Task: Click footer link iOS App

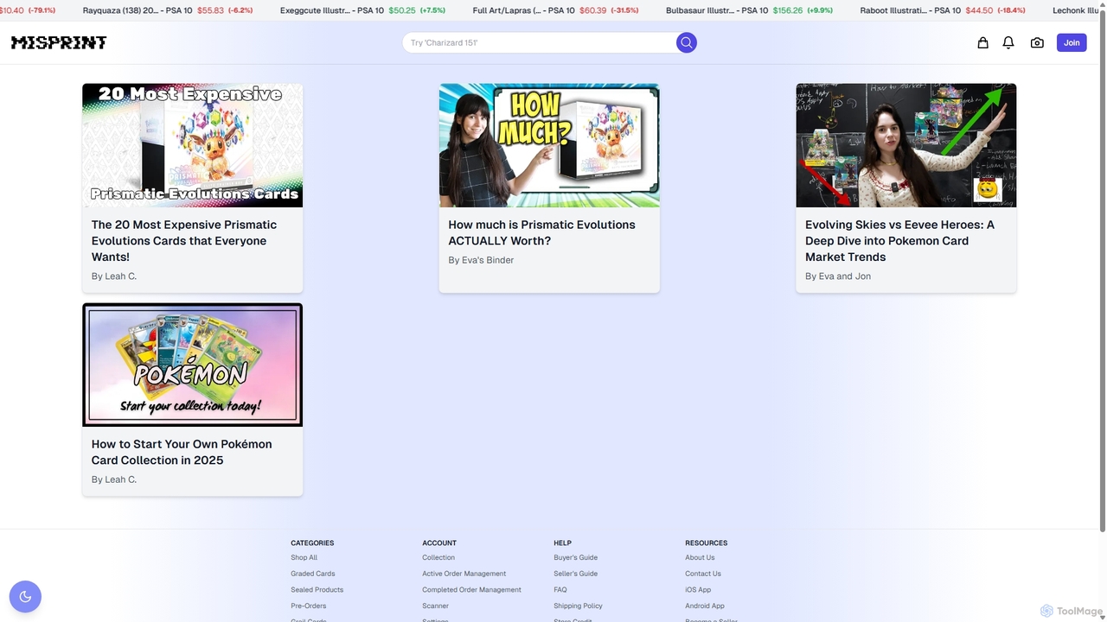Action: 698,590
